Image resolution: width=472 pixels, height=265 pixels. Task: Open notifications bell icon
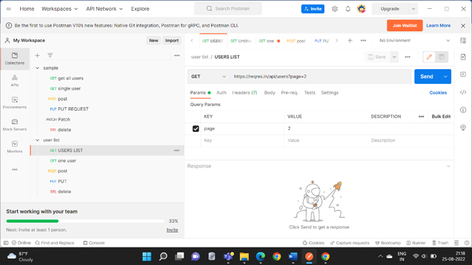pos(348,9)
